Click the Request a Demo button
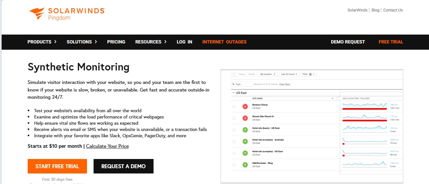Image resolution: width=429 pixels, height=184 pixels. 124,166
